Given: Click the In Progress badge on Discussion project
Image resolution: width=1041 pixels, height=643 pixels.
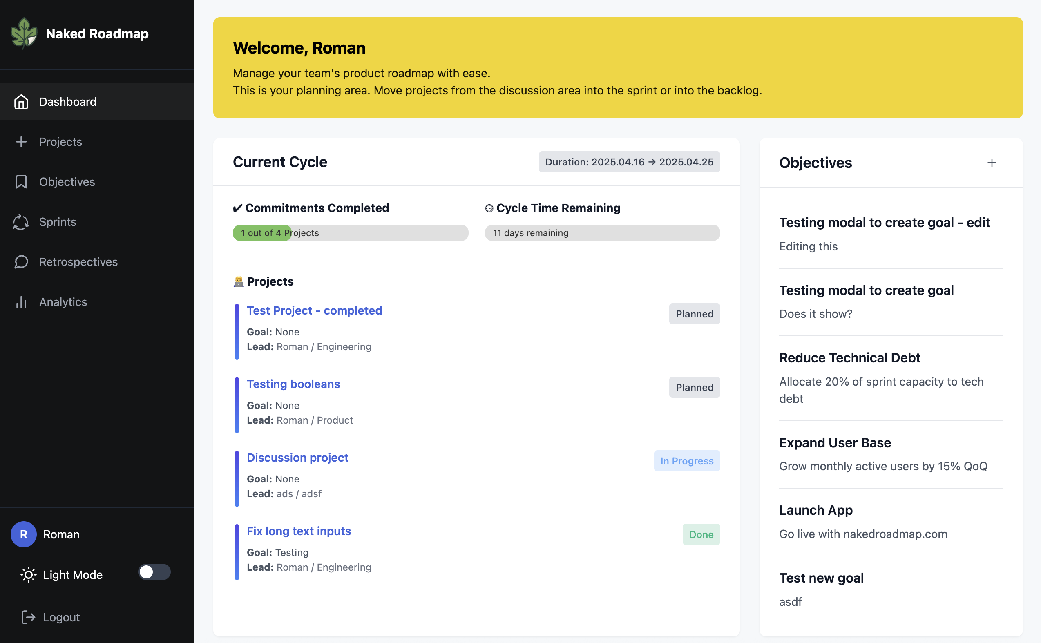Looking at the screenshot, I should (686, 460).
